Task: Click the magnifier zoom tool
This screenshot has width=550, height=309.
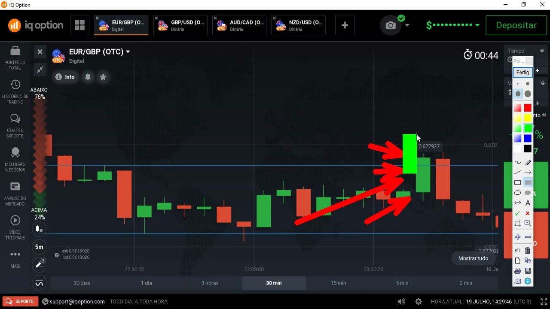Action: (528, 224)
